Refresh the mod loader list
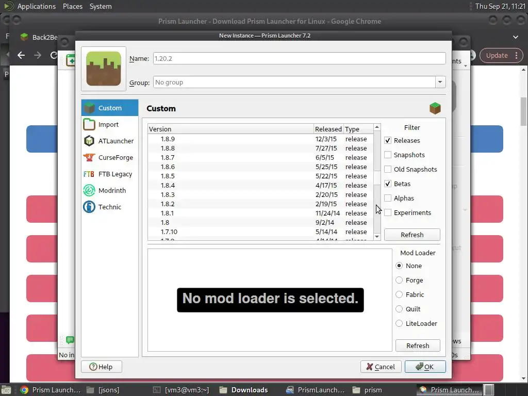The height and width of the screenshot is (396, 528). click(418, 345)
